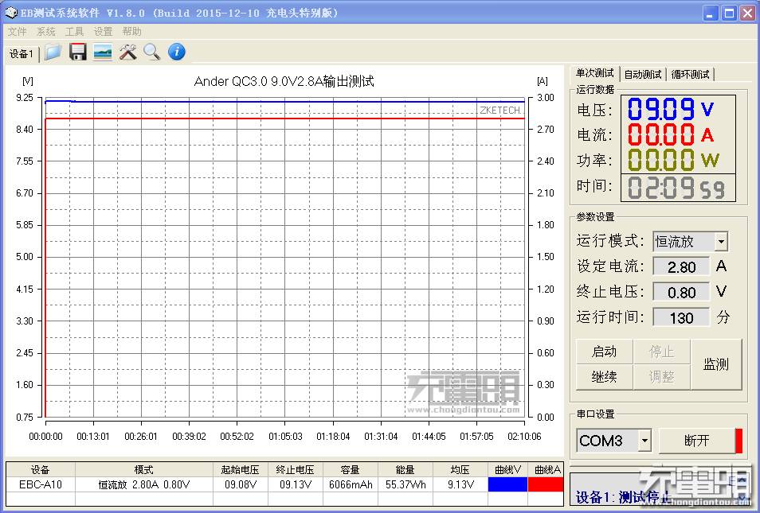Screen dimensions: 760x513
Task: Close the EB测试系统软件 window
Action: [747, 13]
